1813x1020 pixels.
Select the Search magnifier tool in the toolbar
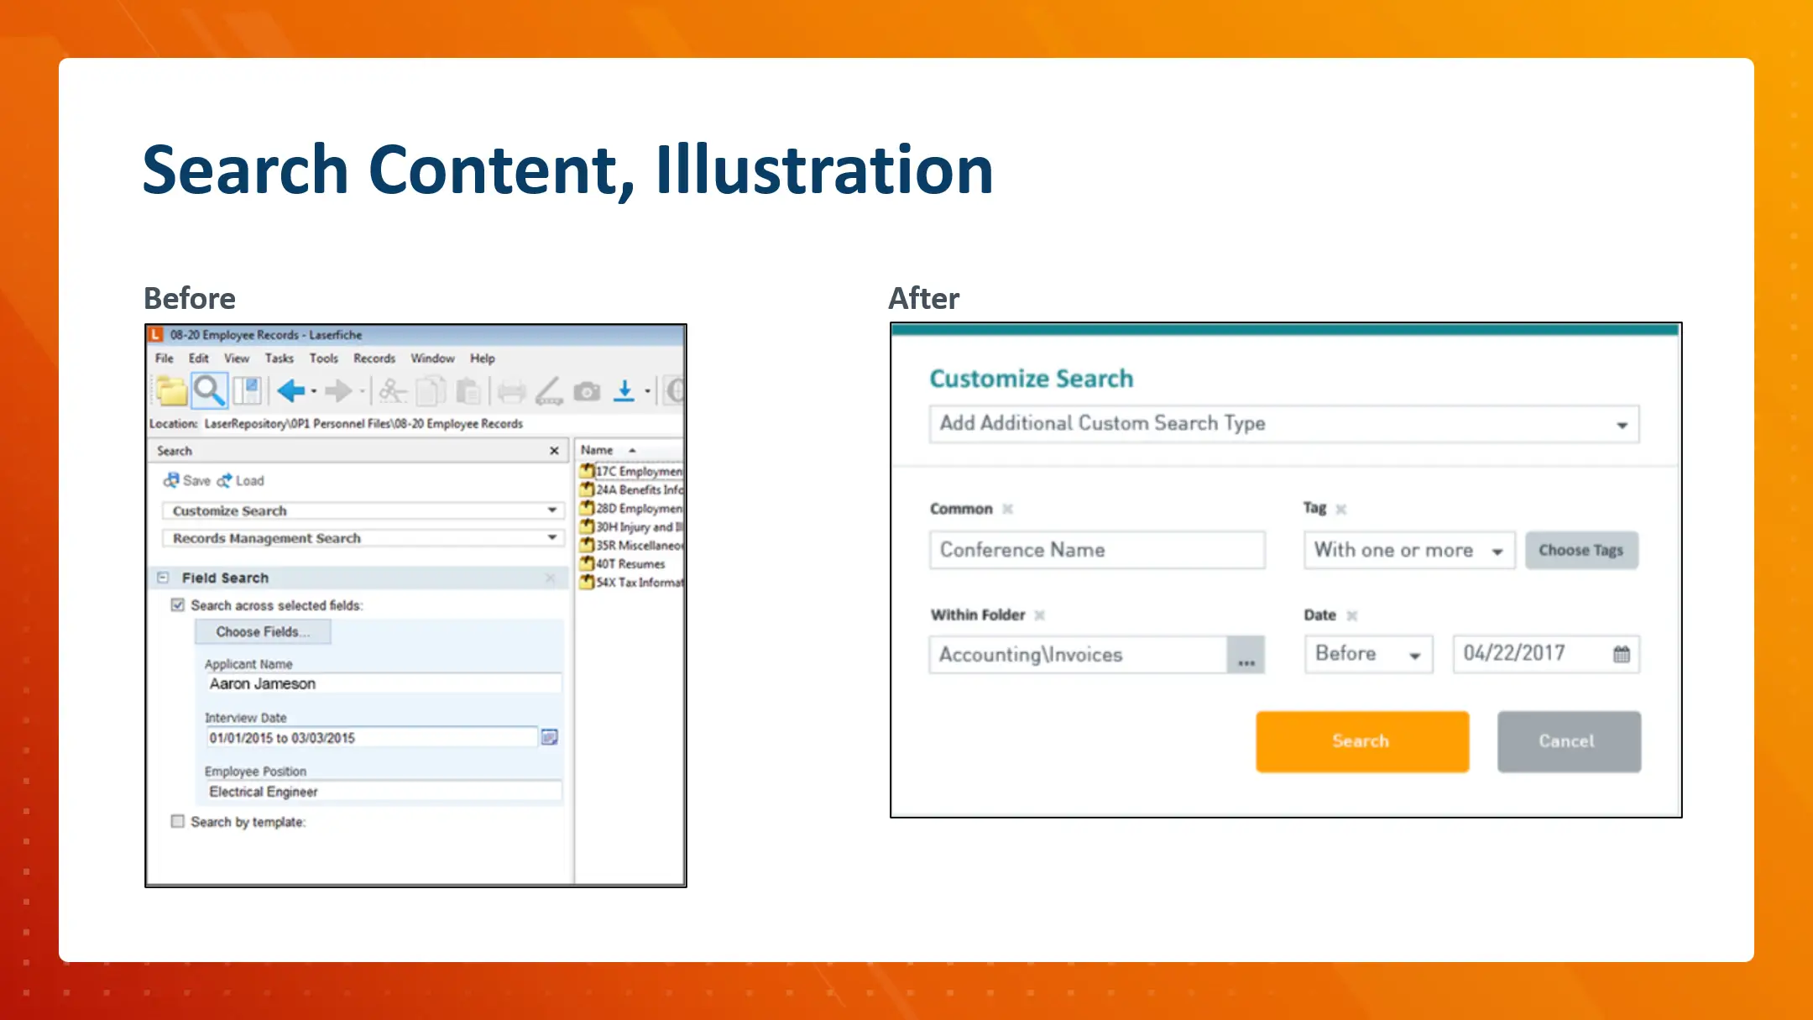[209, 390]
